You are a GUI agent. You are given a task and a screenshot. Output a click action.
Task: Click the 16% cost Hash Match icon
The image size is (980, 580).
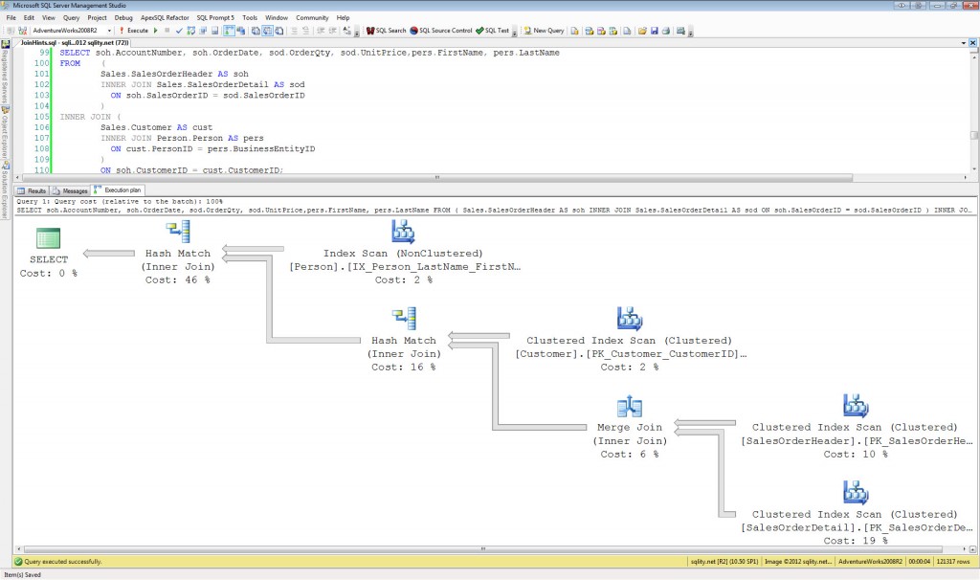pyautogui.click(x=403, y=320)
